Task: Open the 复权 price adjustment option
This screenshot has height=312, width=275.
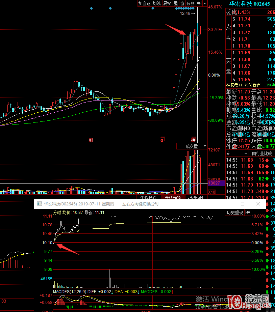Action: pyautogui.click(x=167, y=3)
